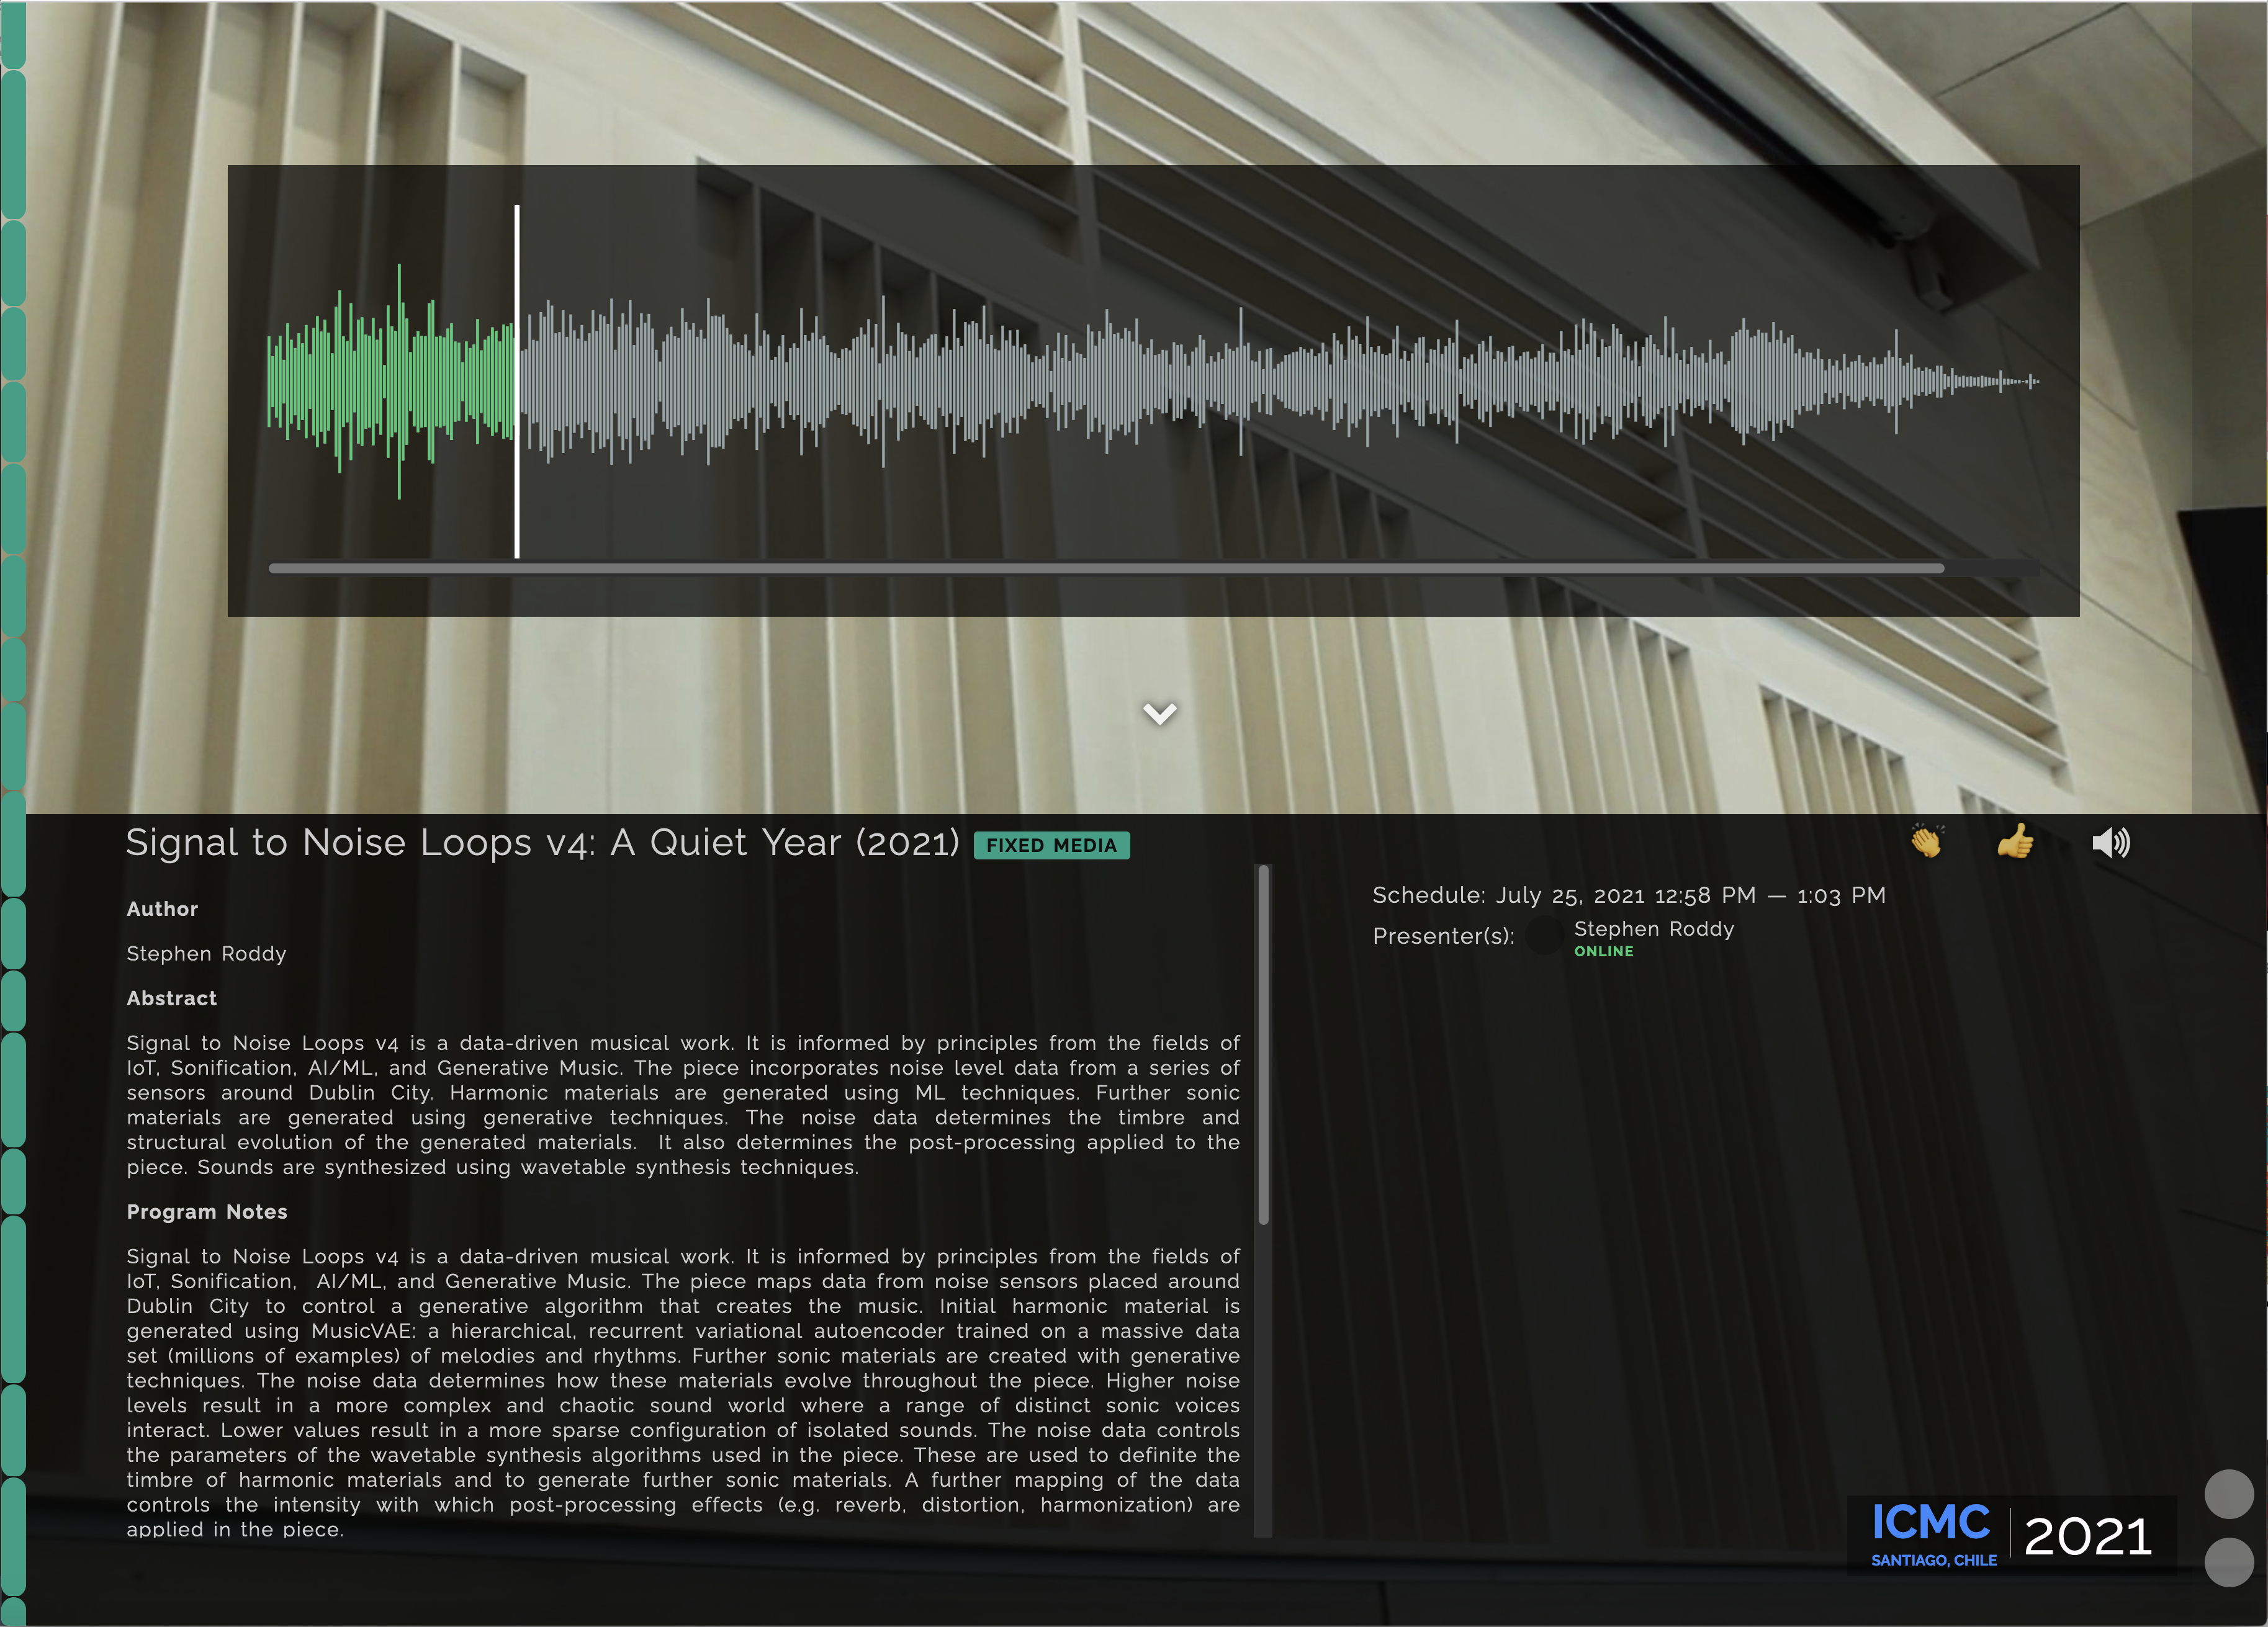
Task: Click the Schedule July 25, 2021 text
Action: pos(1628,895)
